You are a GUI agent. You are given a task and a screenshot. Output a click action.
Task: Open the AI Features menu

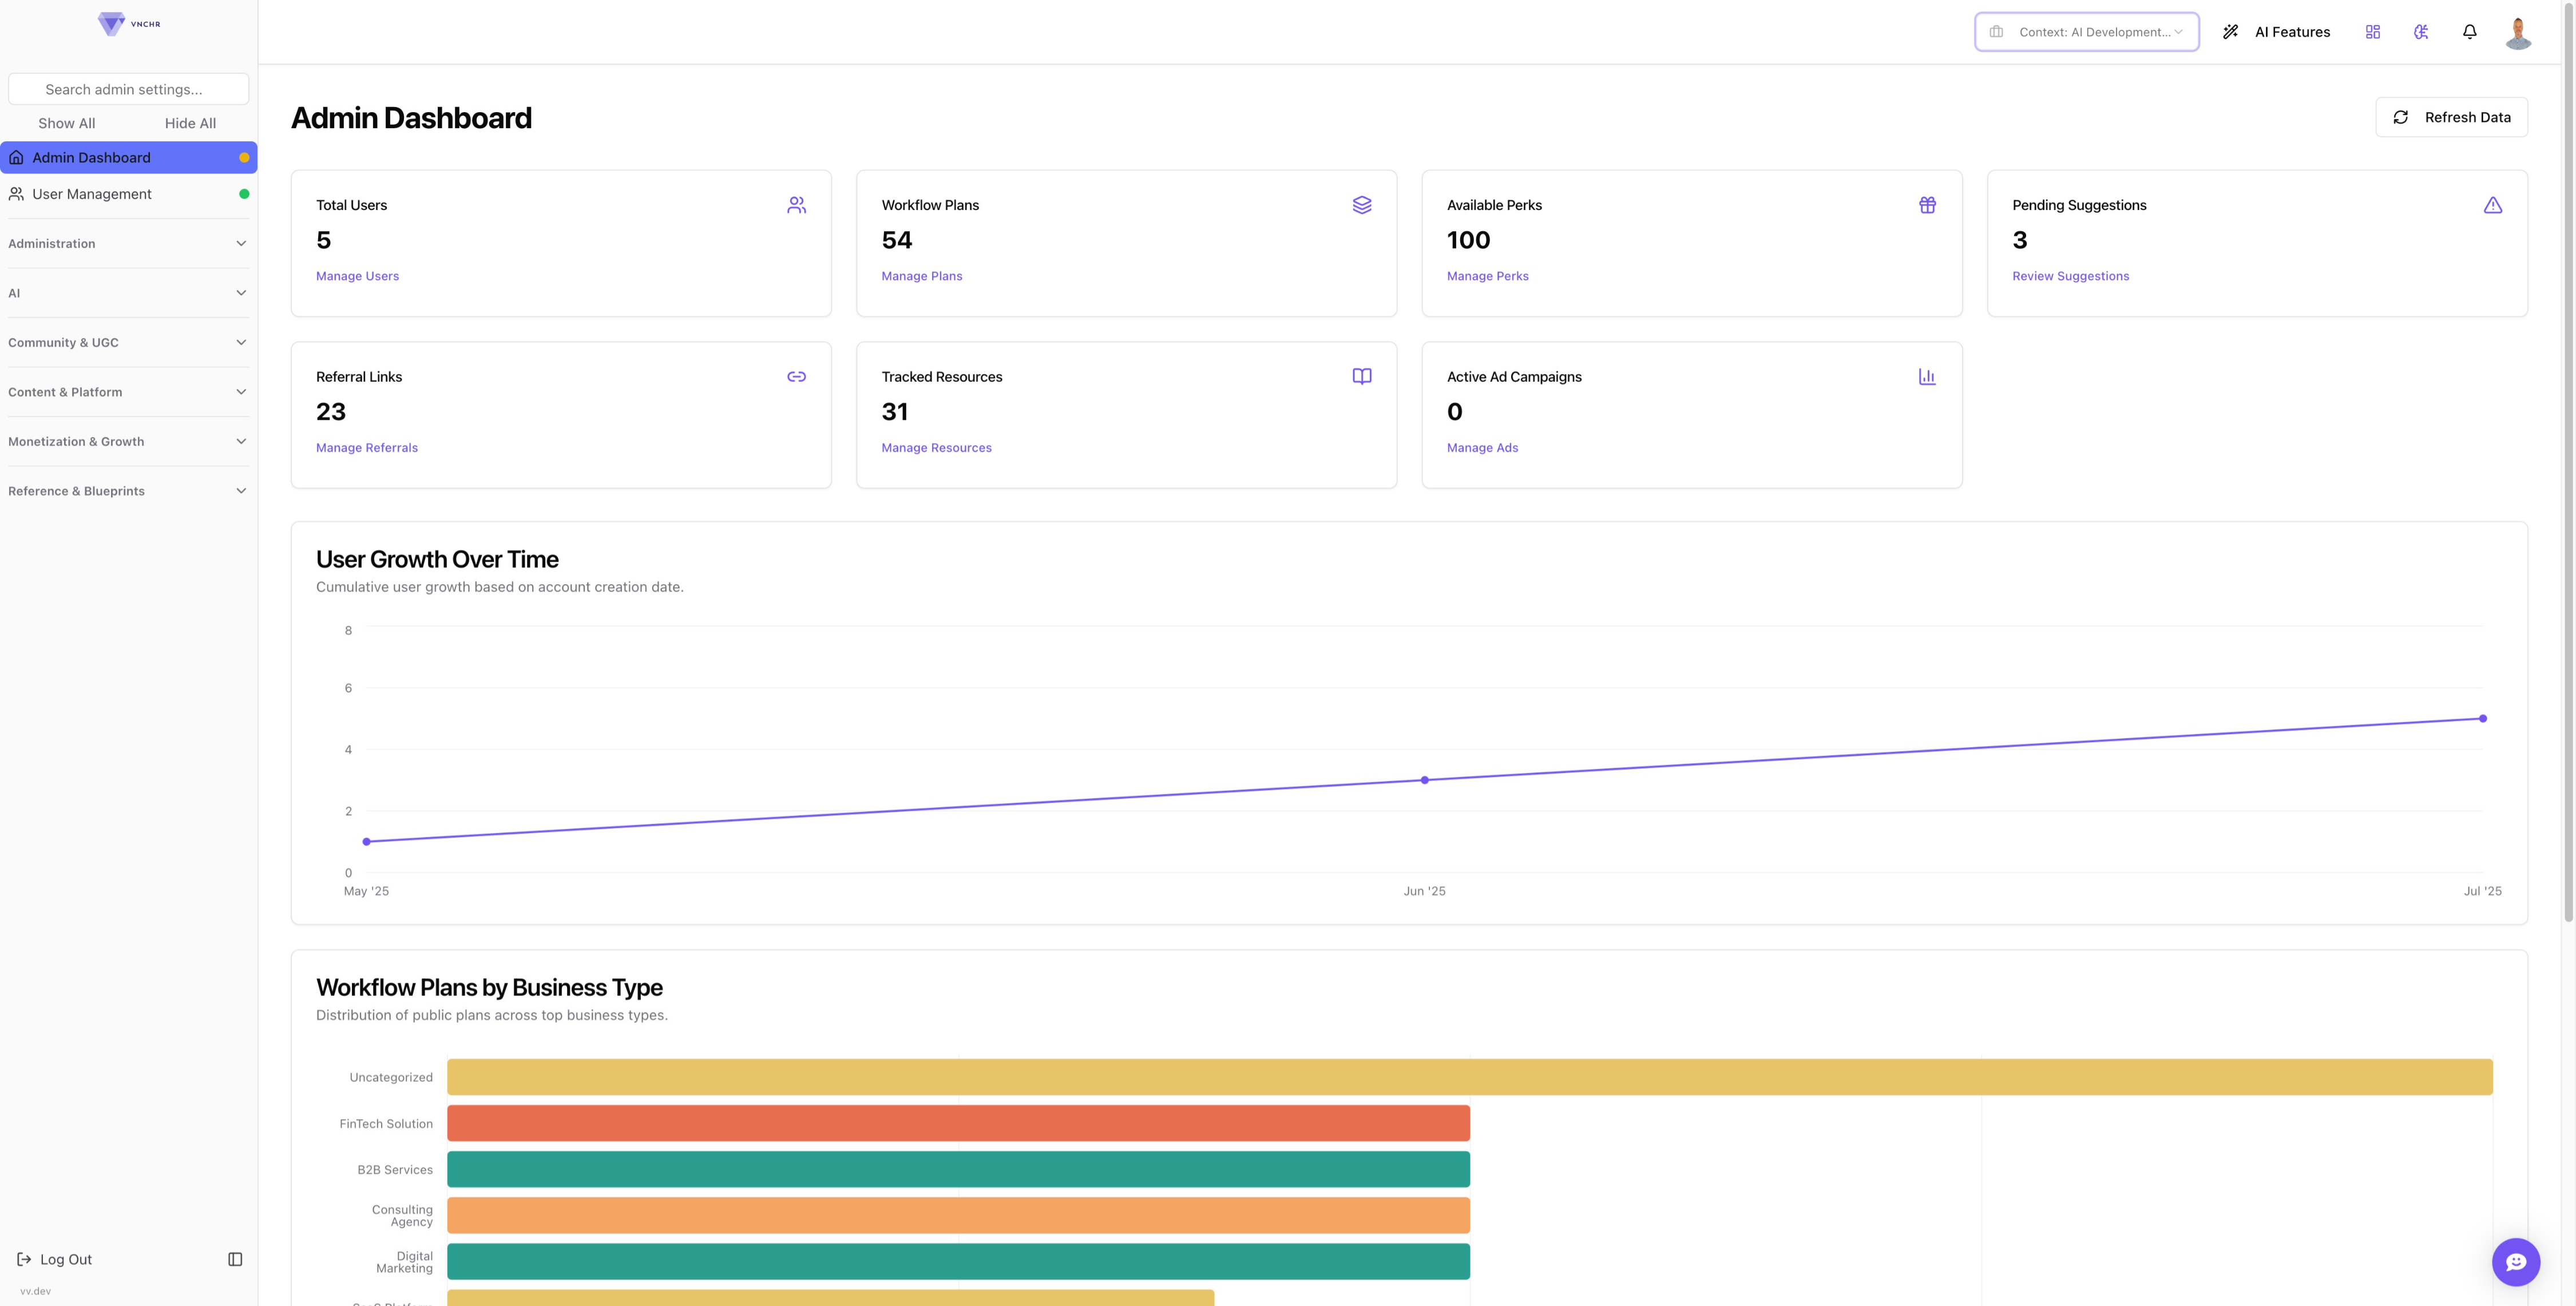[x=2276, y=32]
